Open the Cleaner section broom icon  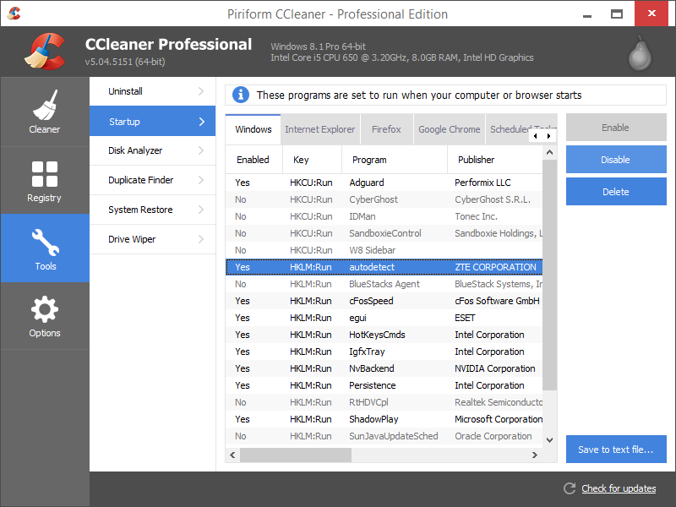(45, 105)
